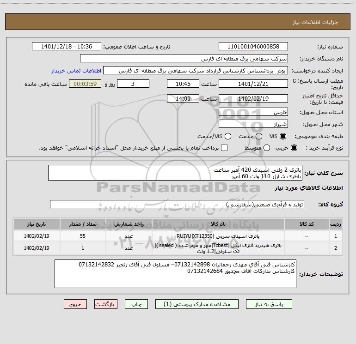The image size is (356, 344).
Task: Click the واحد شمارش column header
Action: tap(129, 224)
